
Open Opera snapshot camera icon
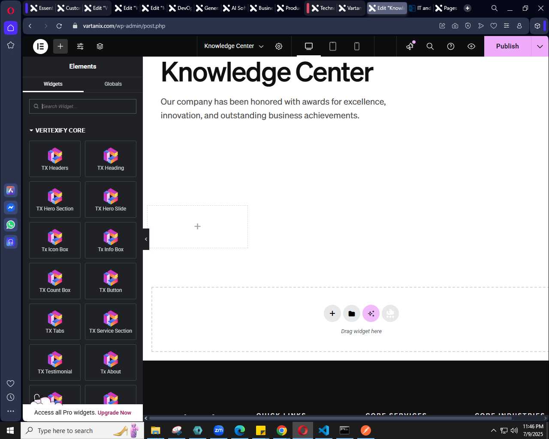(455, 26)
